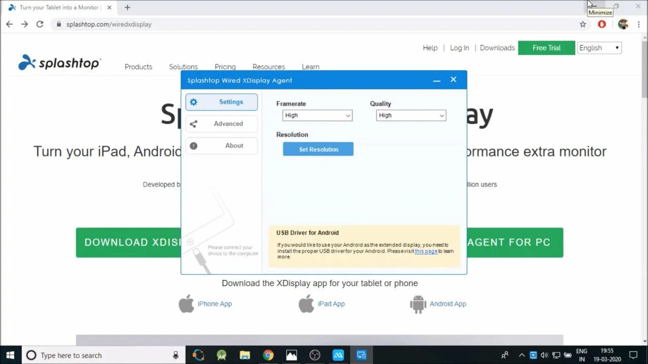
Task: Open the Learn menu
Action: click(x=310, y=67)
